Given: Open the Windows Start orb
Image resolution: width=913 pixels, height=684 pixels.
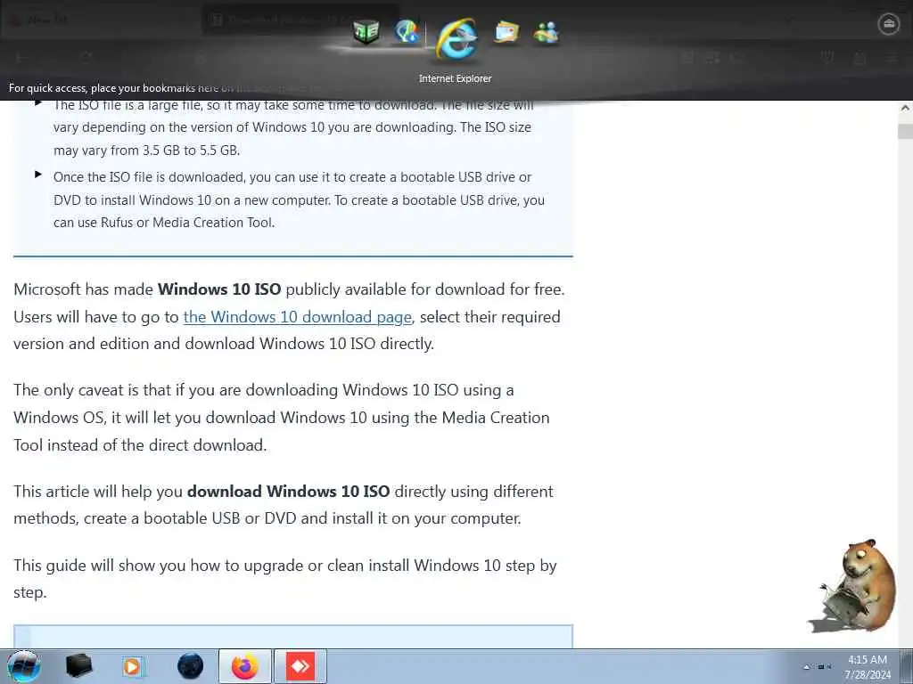Looking at the screenshot, I should tap(24, 666).
